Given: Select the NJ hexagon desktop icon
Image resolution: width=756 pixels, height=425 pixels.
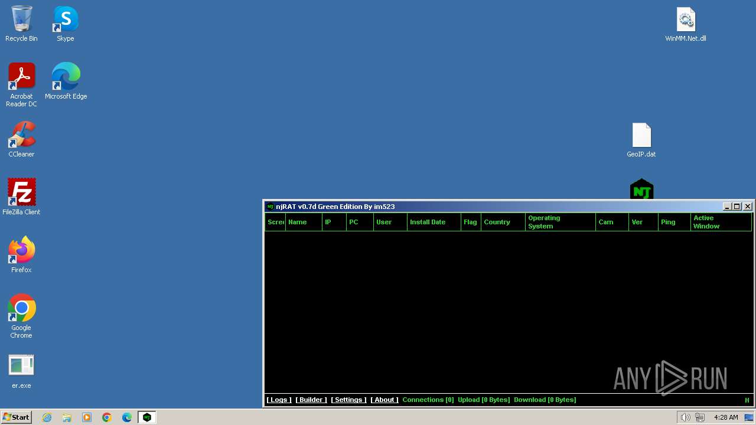Looking at the screenshot, I should click(641, 189).
